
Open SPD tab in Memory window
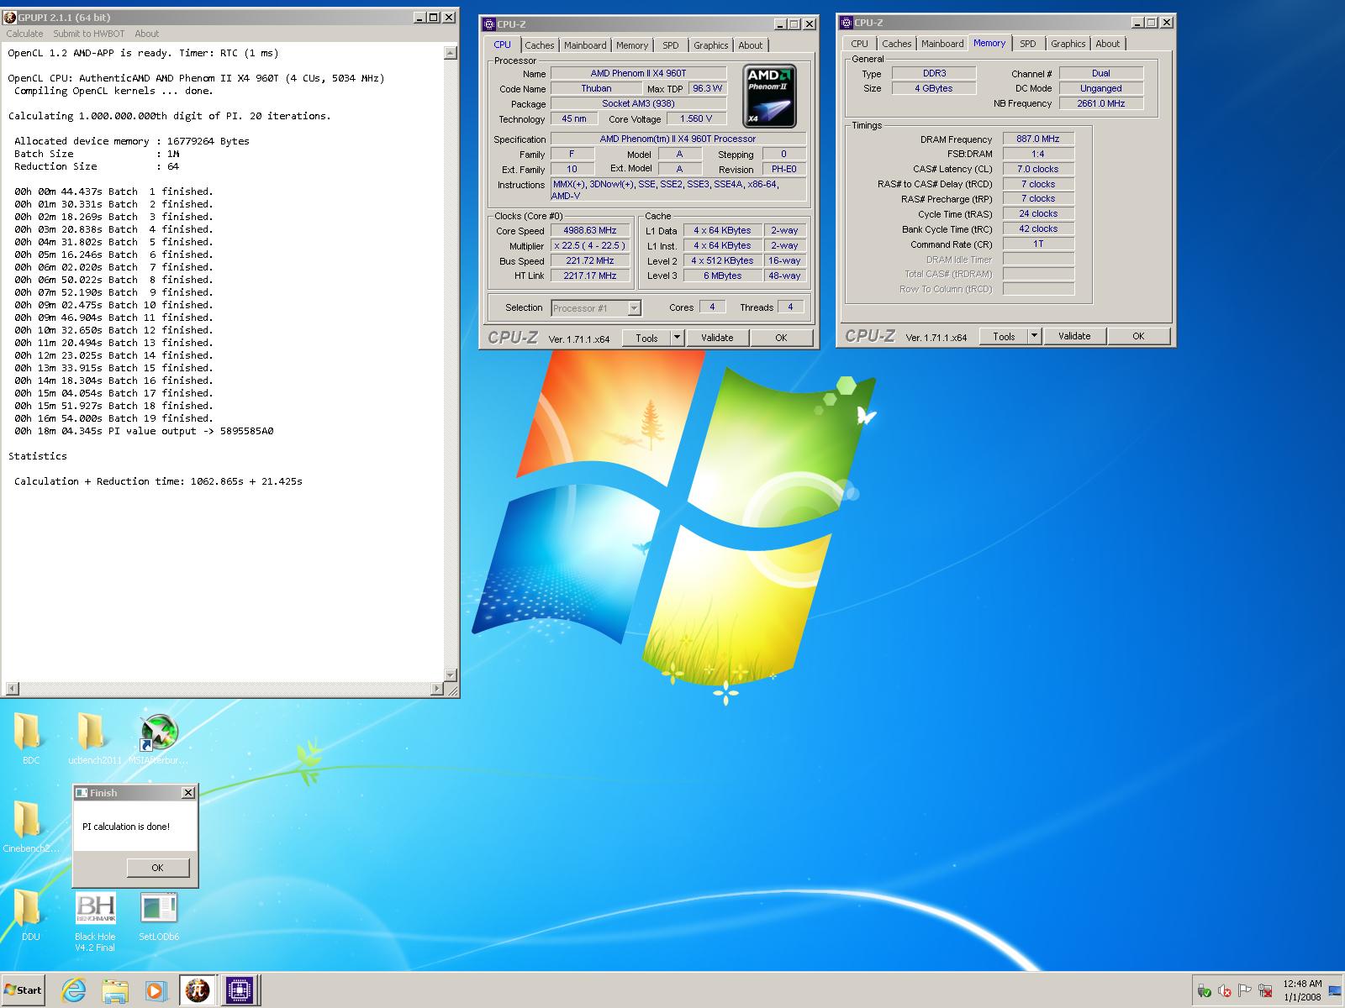point(1027,44)
